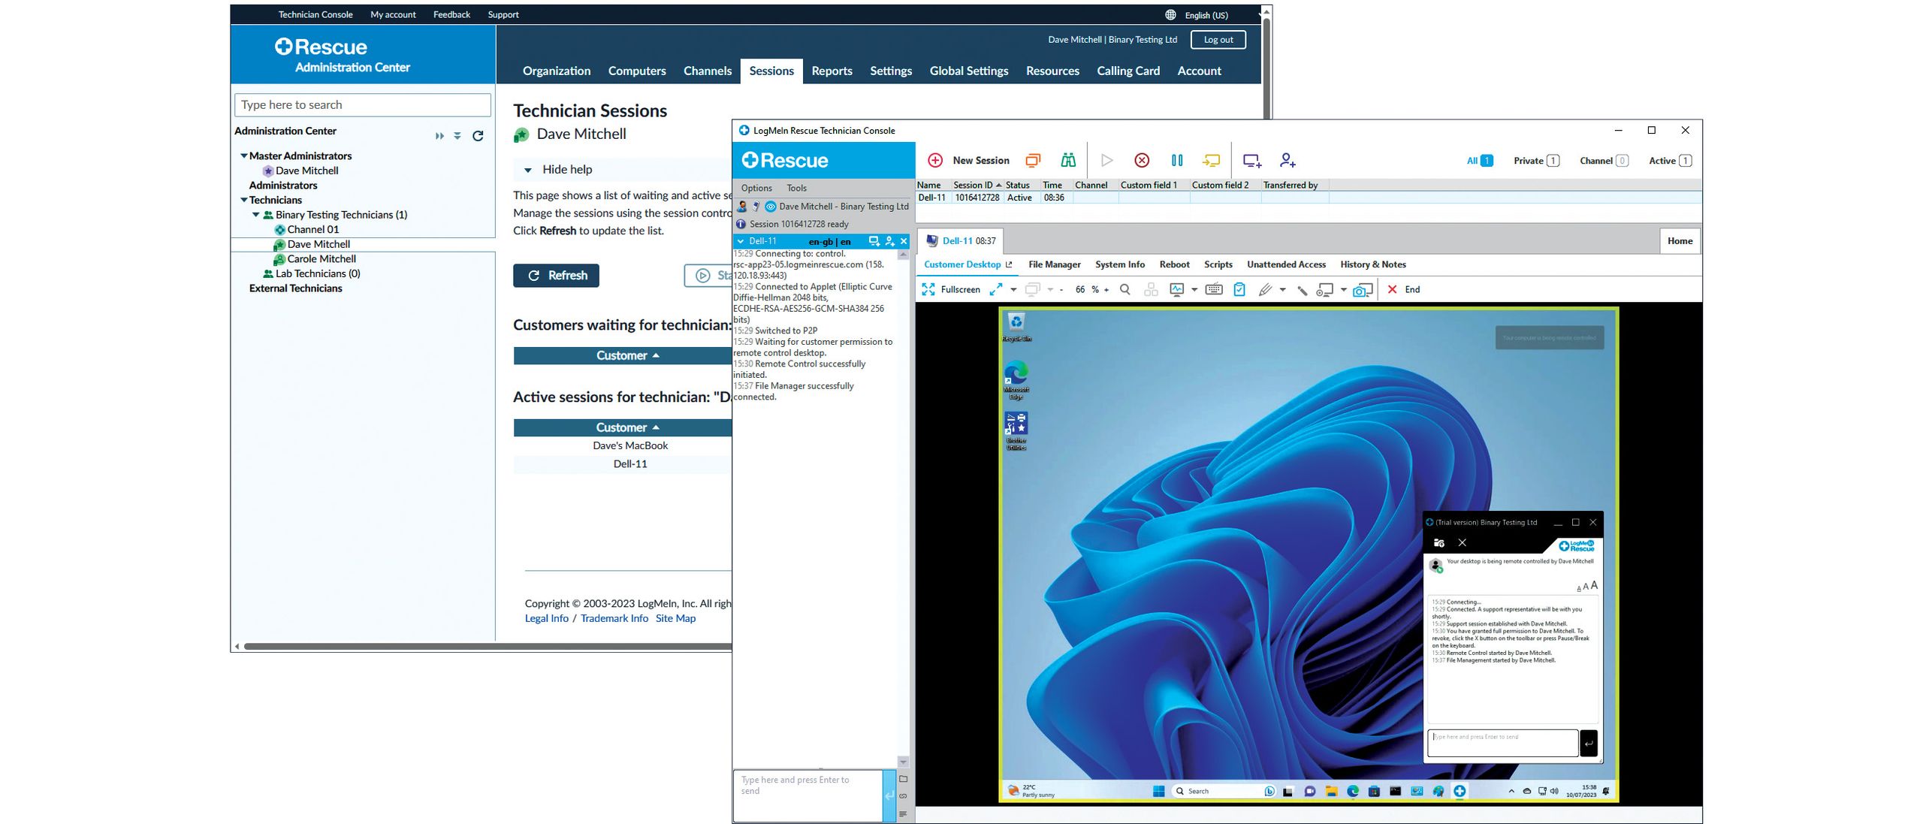Open the Site Map link
The image size is (1923, 824).
point(675,618)
